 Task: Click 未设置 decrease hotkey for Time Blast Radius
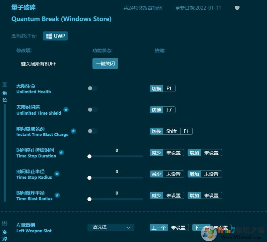[174, 196]
